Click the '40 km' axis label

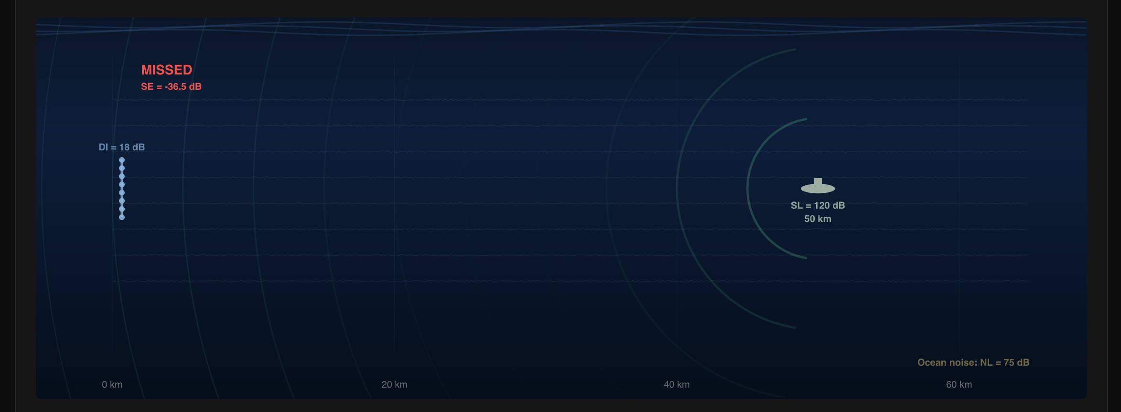(x=677, y=384)
